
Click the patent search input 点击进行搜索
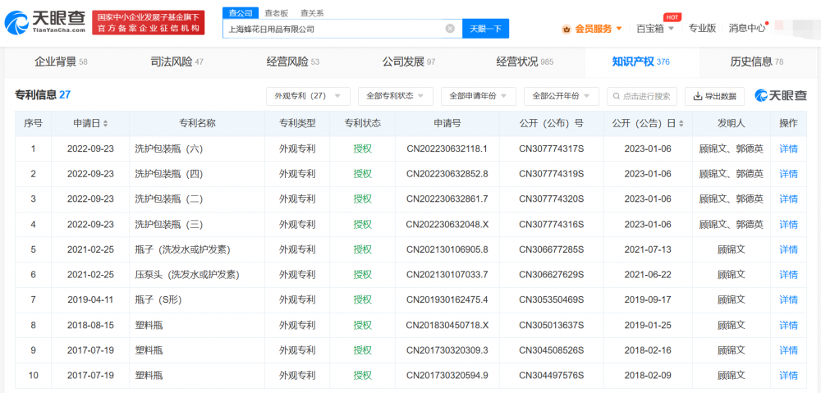click(x=642, y=96)
